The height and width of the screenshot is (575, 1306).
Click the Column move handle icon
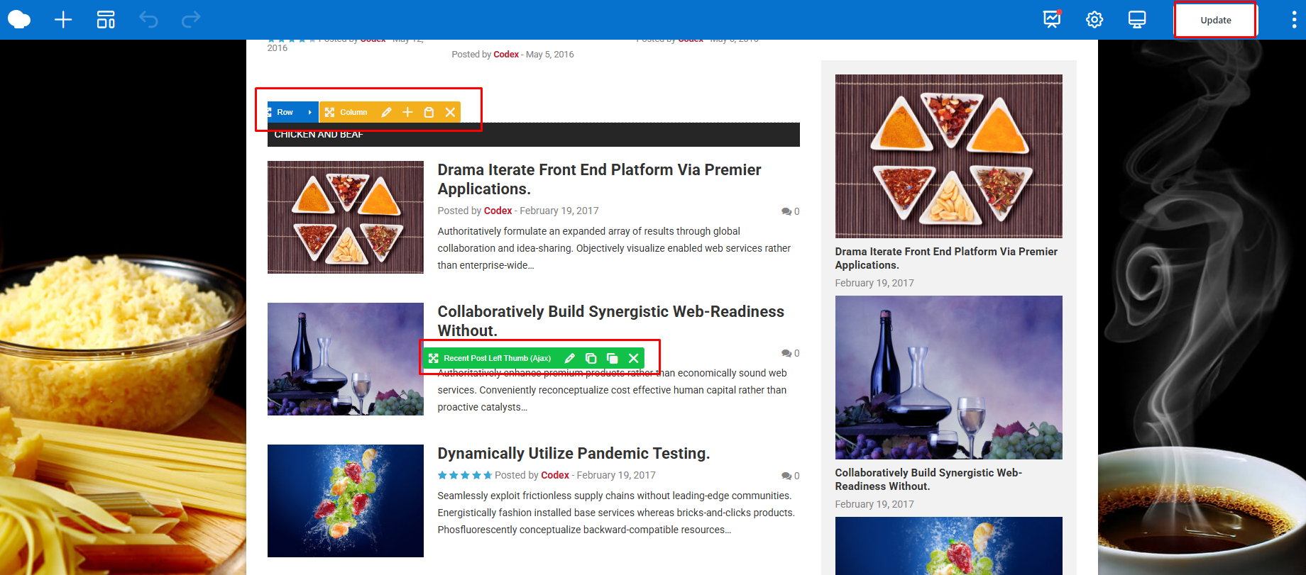[x=329, y=112]
